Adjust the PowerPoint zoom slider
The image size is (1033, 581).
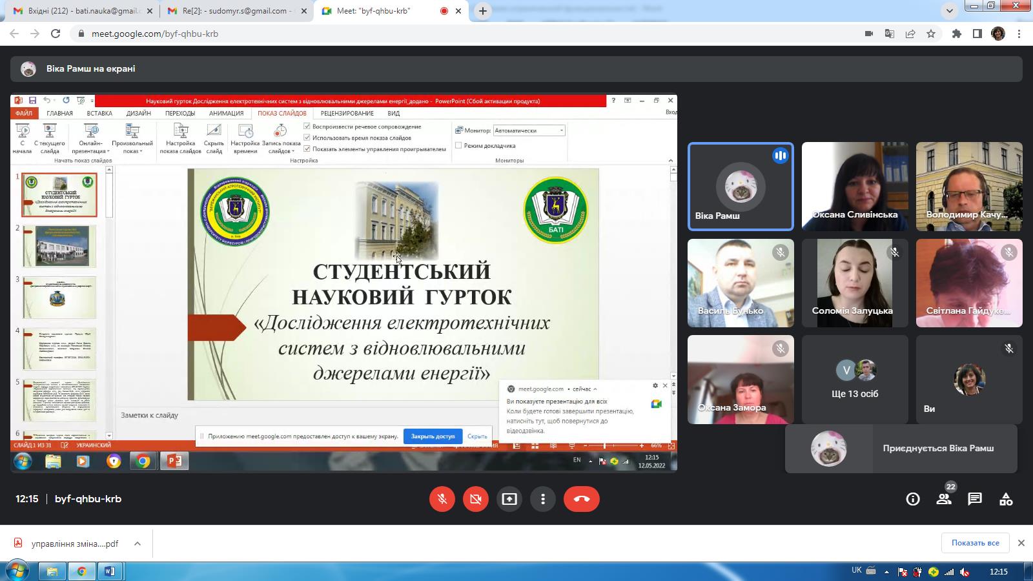coord(604,445)
